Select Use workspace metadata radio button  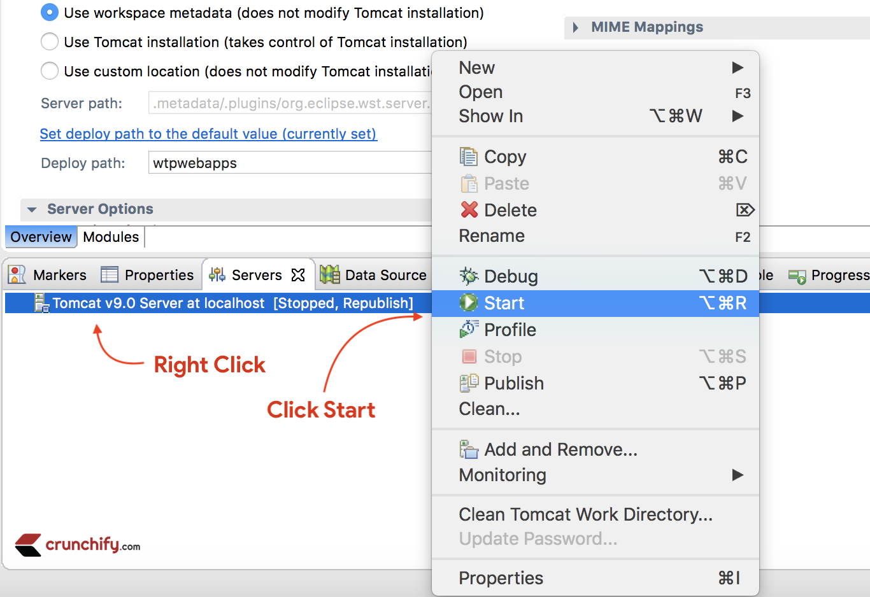[50, 13]
